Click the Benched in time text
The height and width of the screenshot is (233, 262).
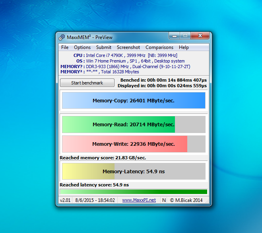tap(163, 80)
